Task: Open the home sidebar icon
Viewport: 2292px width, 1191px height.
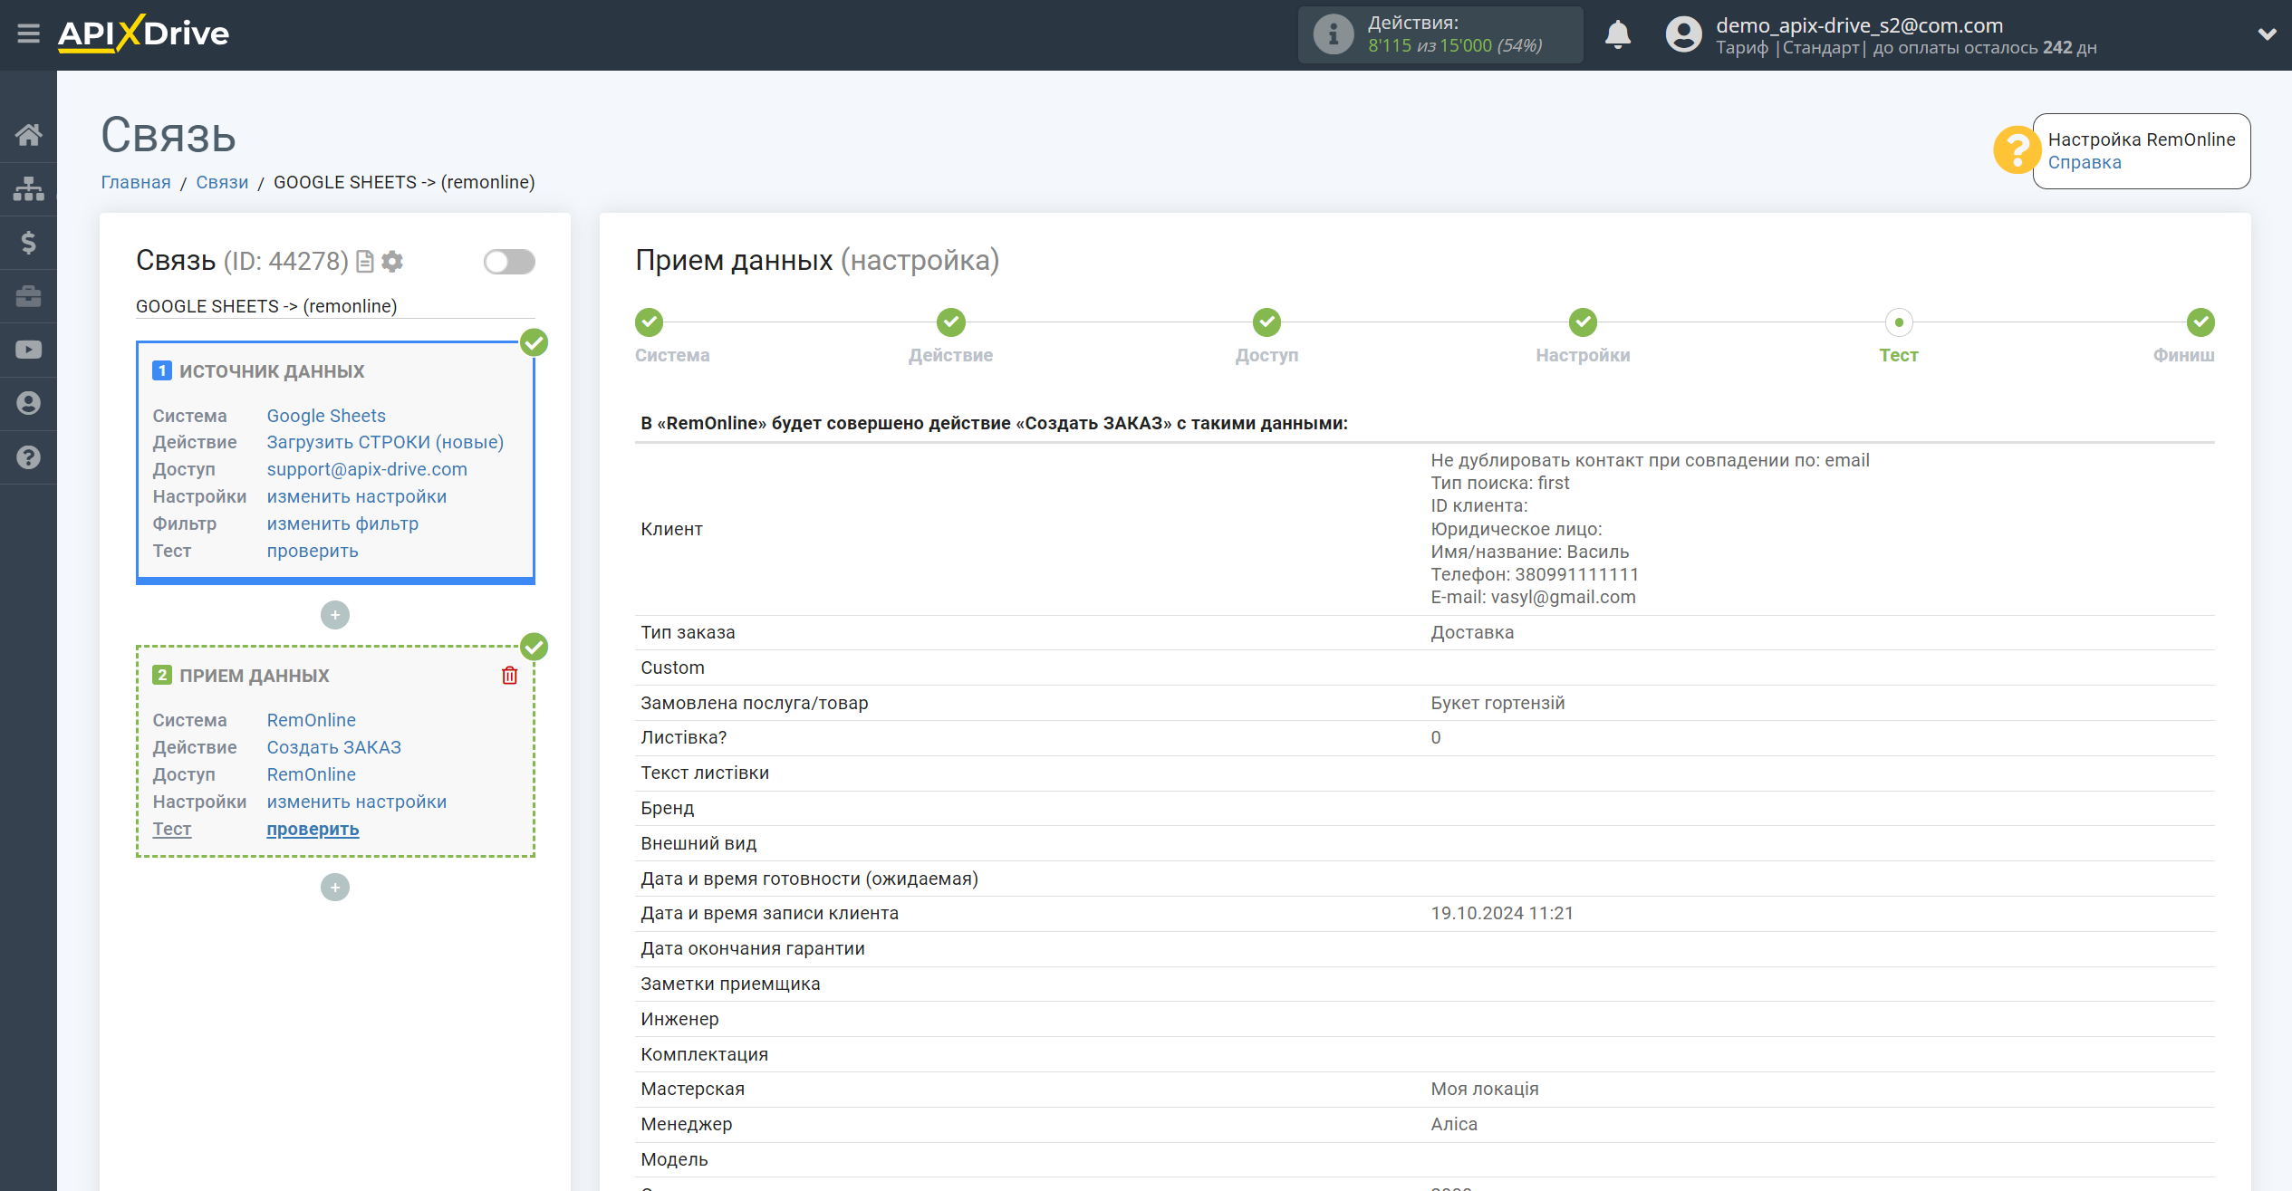Action: pos(28,135)
